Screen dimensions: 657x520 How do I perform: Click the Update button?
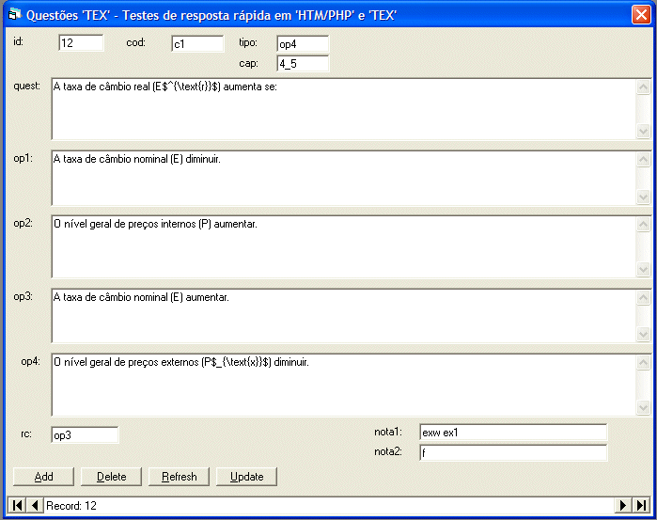pyautogui.click(x=246, y=477)
